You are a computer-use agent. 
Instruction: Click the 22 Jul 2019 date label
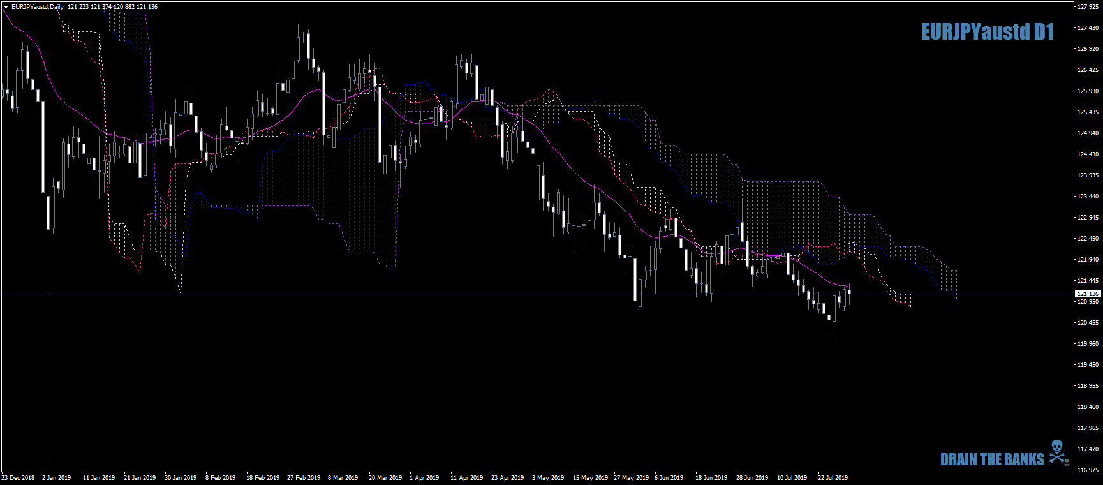pyautogui.click(x=833, y=478)
